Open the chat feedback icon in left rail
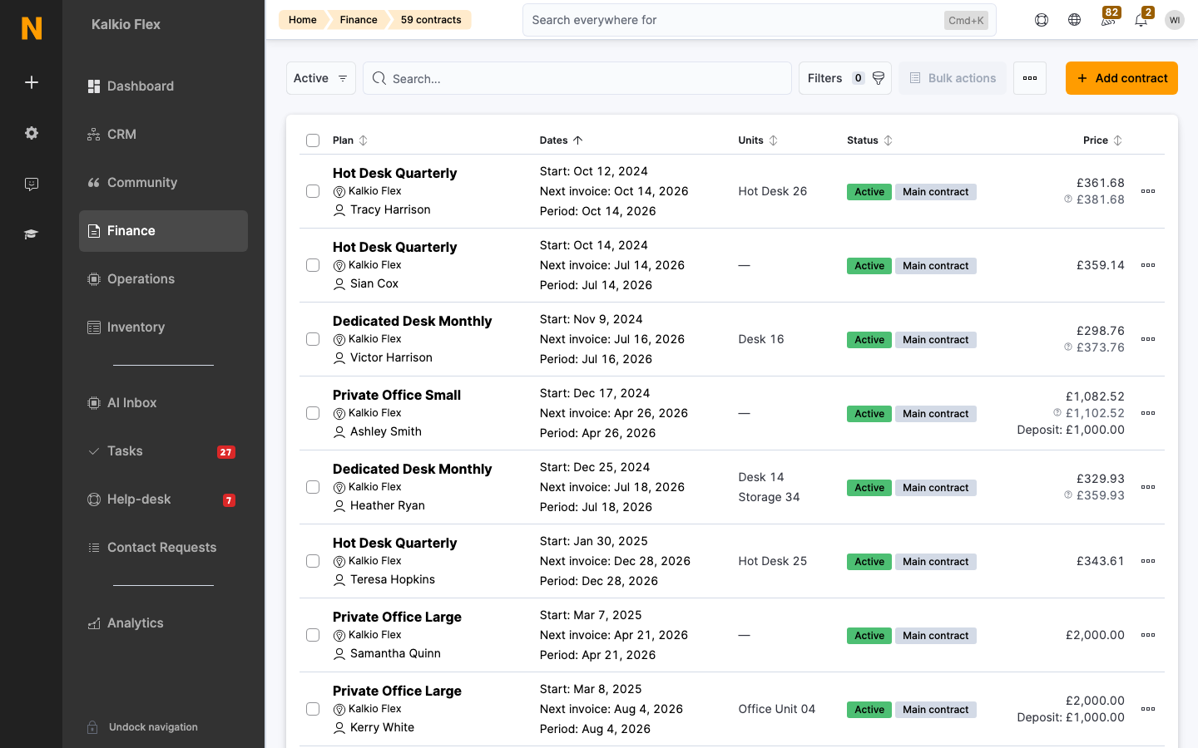 pyautogui.click(x=32, y=184)
